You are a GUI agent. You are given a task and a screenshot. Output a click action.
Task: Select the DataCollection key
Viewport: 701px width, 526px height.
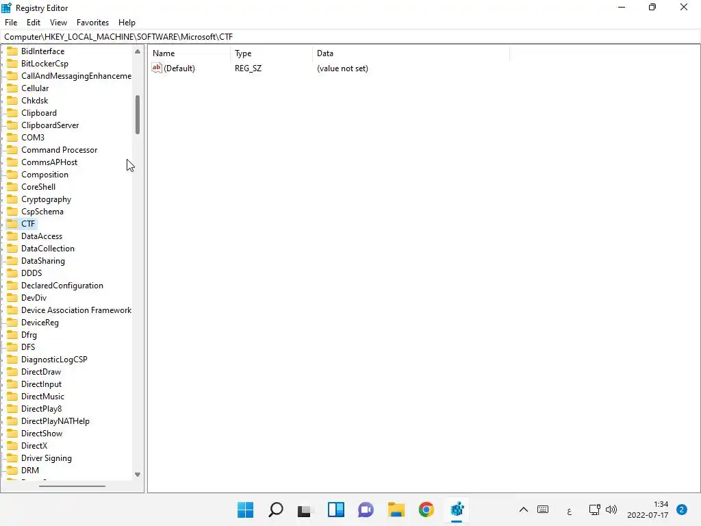(48, 248)
